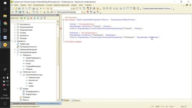Open the Действия dropdown menu

click(15, 18)
